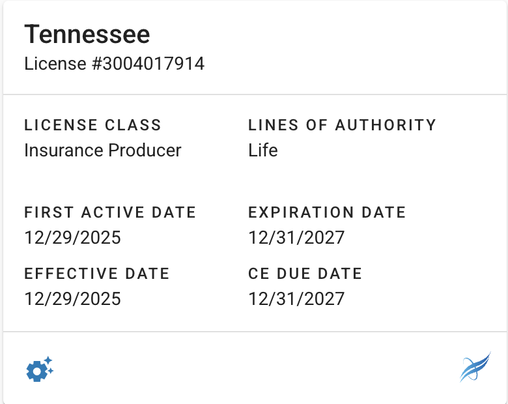
Task: Select the Life authority value
Action: tap(263, 151)
